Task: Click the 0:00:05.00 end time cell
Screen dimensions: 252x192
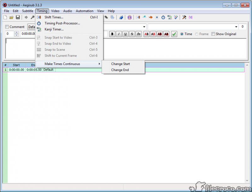Action: click(x=34, y=70)
